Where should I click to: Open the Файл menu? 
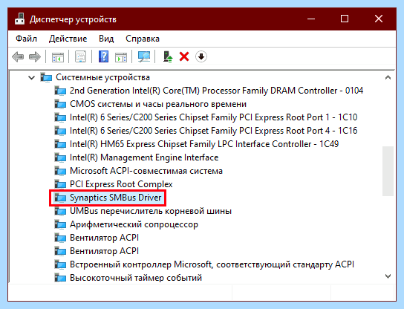[x=26, y=39]
